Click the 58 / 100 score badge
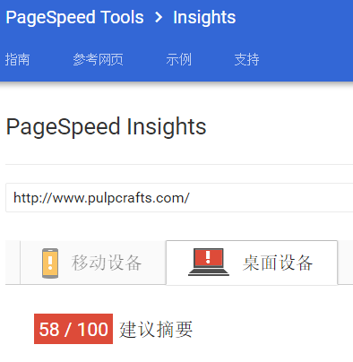The width and height of the screenshot is (353, 362). (x=73, y=329)
